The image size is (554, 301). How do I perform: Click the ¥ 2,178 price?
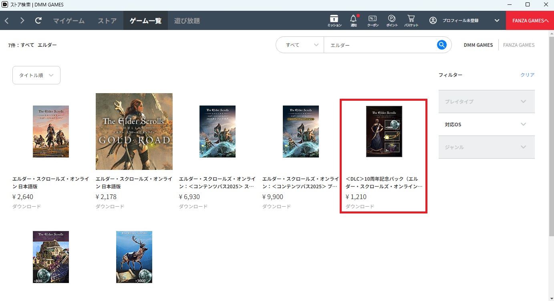(x=106, y=197)
